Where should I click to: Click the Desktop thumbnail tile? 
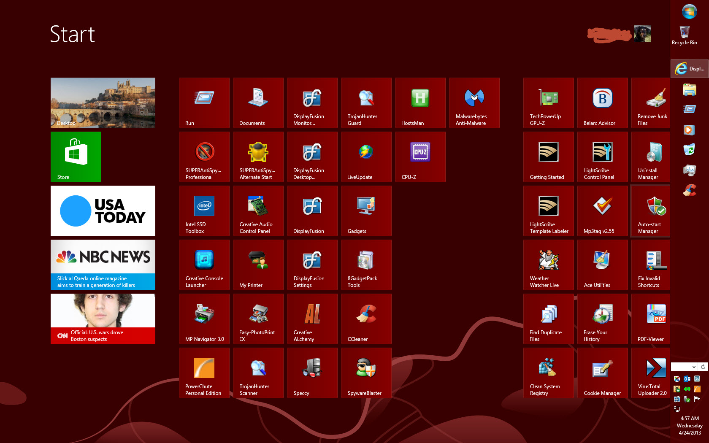103,103
